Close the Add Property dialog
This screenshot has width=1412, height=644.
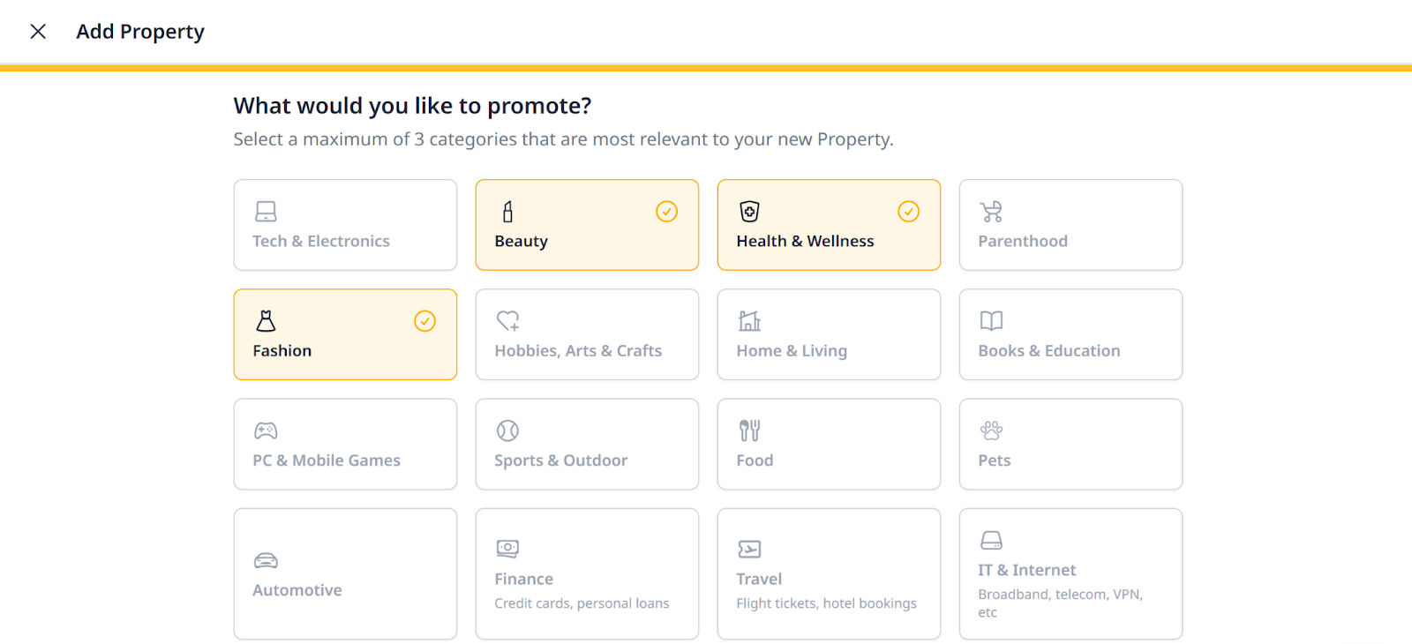point(38,32)
